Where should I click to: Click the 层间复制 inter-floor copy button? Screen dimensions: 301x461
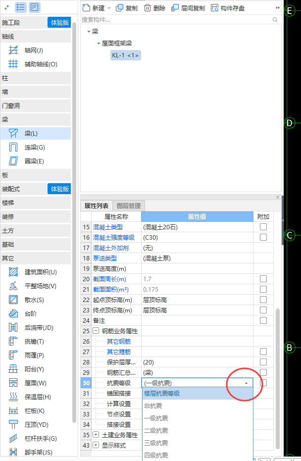(188, 8)
